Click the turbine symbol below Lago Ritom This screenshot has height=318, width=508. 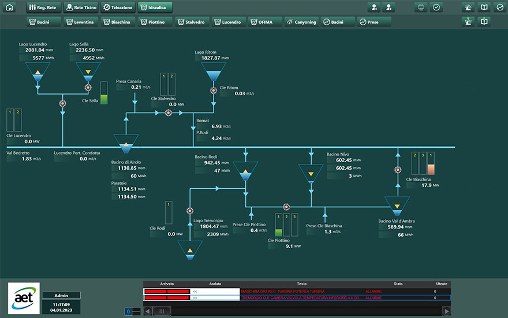click(214, 91)
